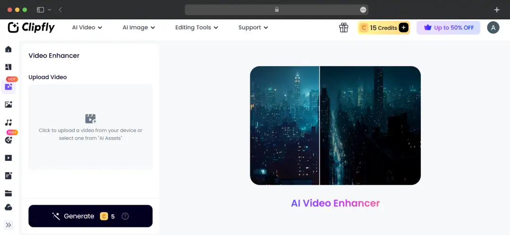
Task: Click the upload video drop area text
Action: (90, 134)
